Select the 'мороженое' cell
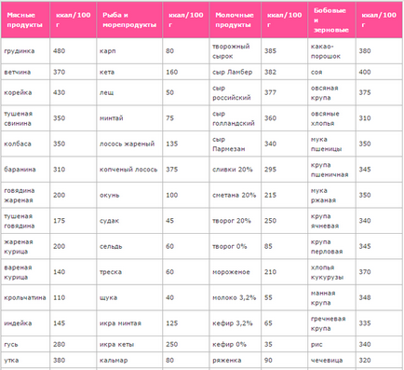This screenshot has height=370, width=404. coord(236,272)
